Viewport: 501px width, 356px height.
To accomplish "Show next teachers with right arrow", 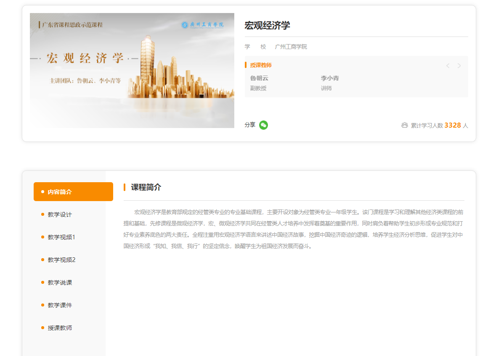I will coord(459,65).
